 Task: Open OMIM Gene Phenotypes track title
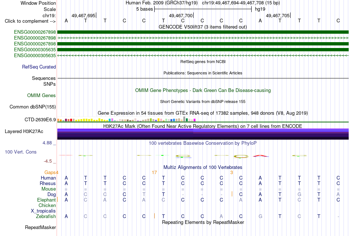pos(203,91)
